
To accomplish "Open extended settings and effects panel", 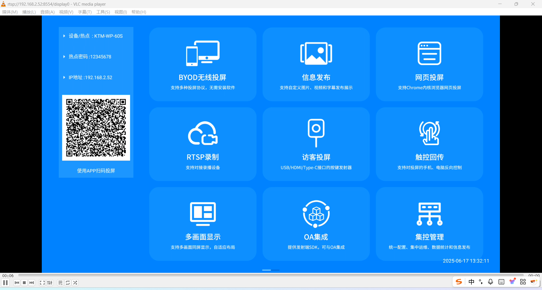I will pos(50,283).
